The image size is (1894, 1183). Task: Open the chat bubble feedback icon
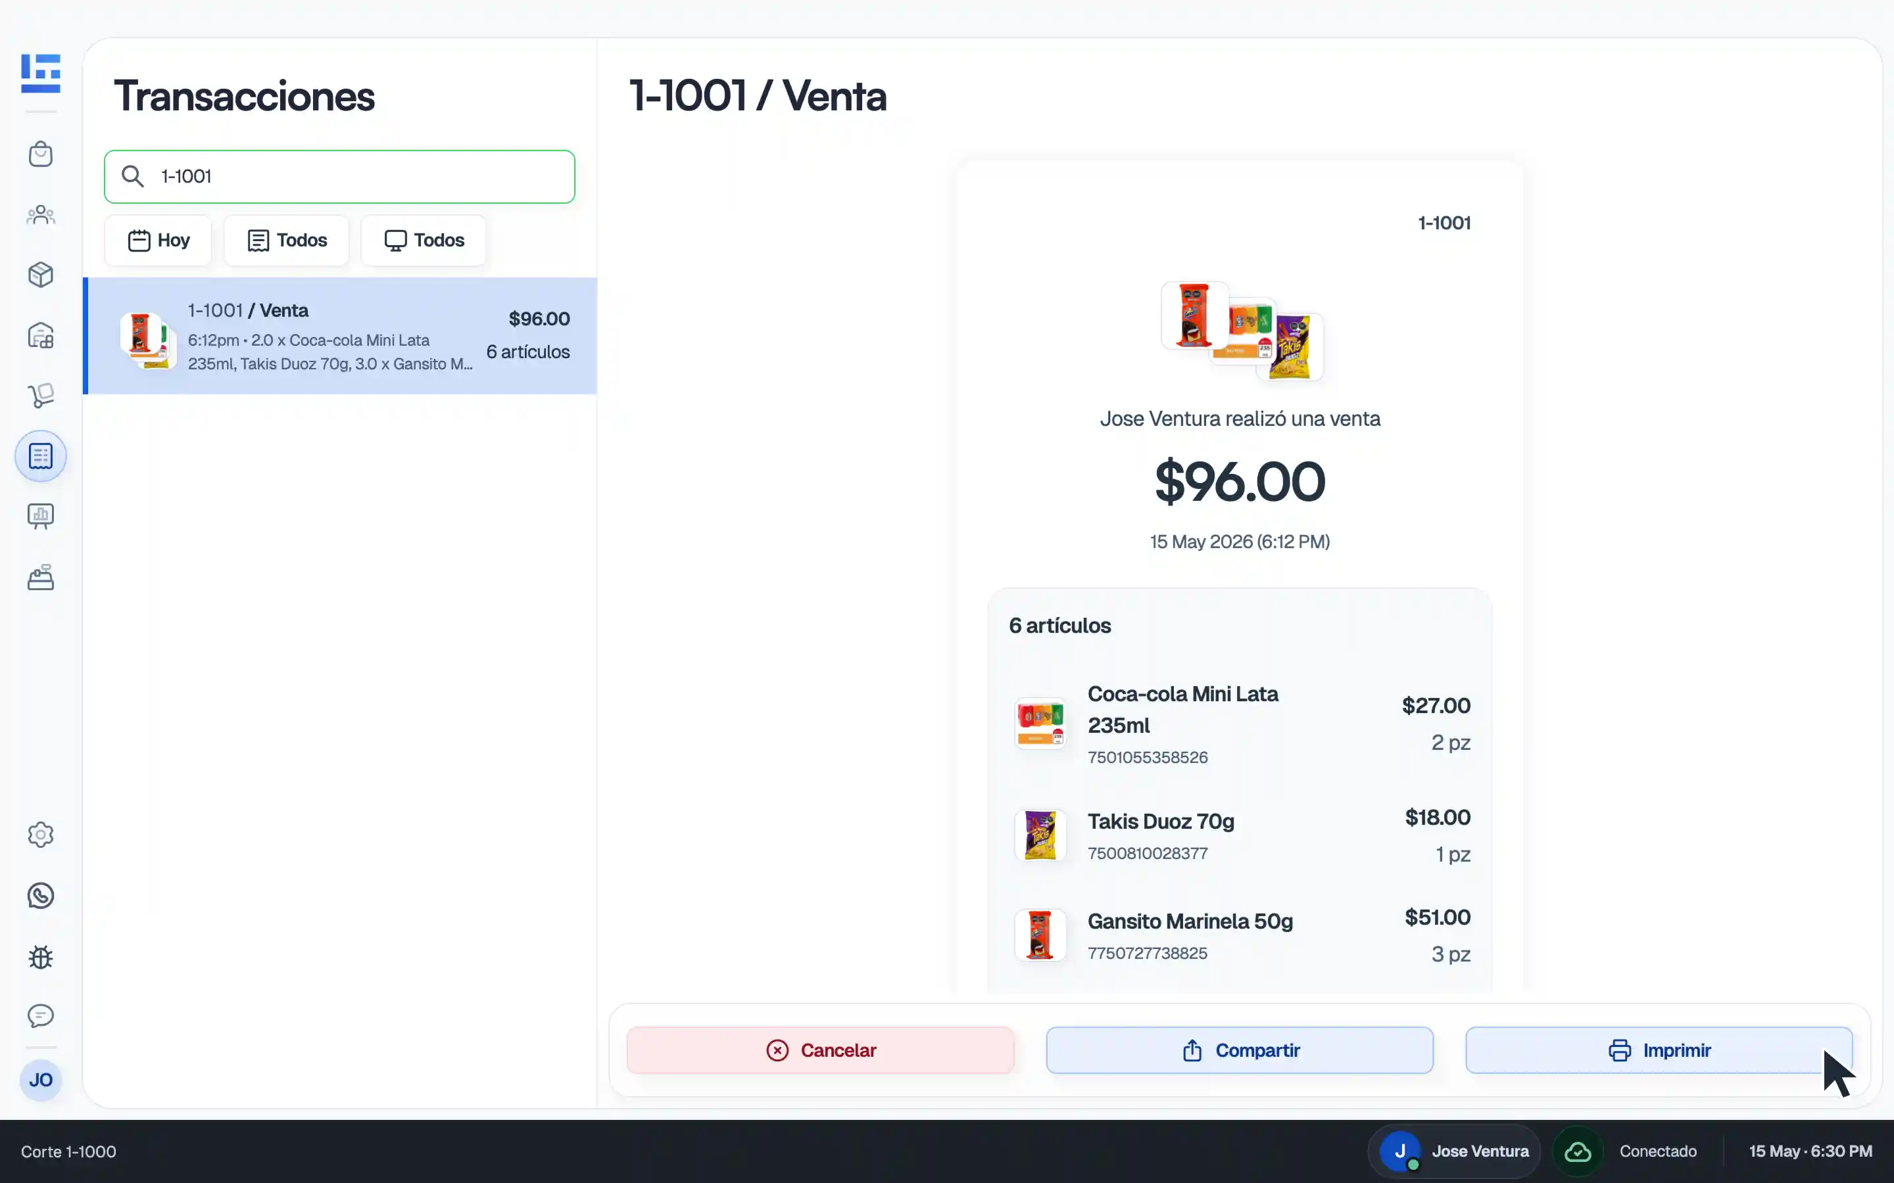click(x=41, y=1015)
